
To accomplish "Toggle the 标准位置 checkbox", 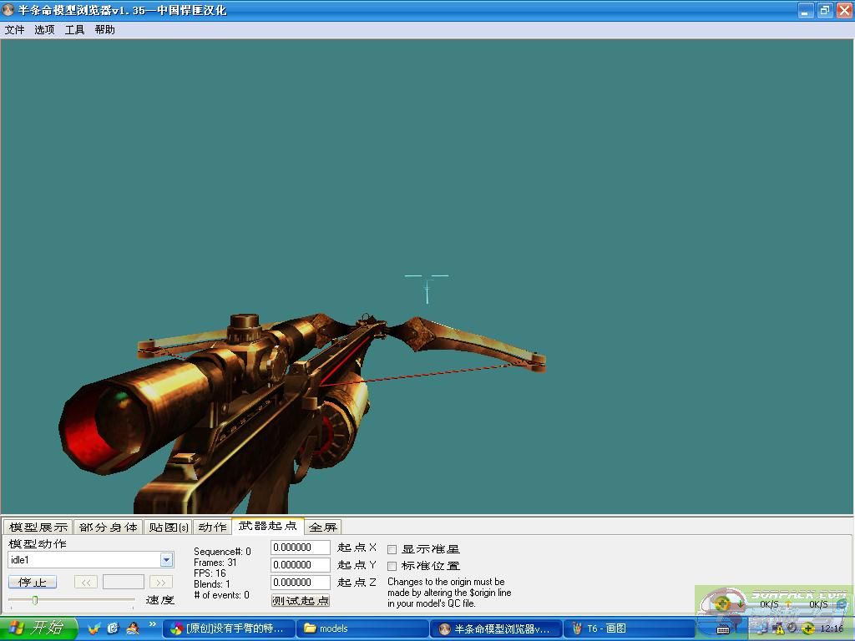I will [392, 566].
